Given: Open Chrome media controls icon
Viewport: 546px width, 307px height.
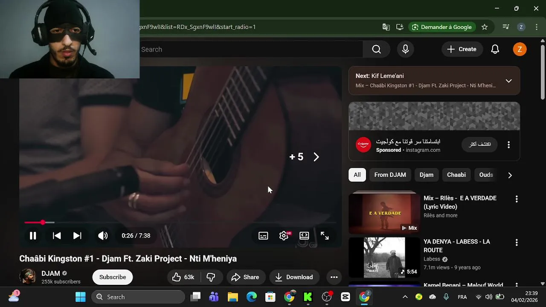Looking at the screenshot, I should pyautogui.click(x=506, y=27).
